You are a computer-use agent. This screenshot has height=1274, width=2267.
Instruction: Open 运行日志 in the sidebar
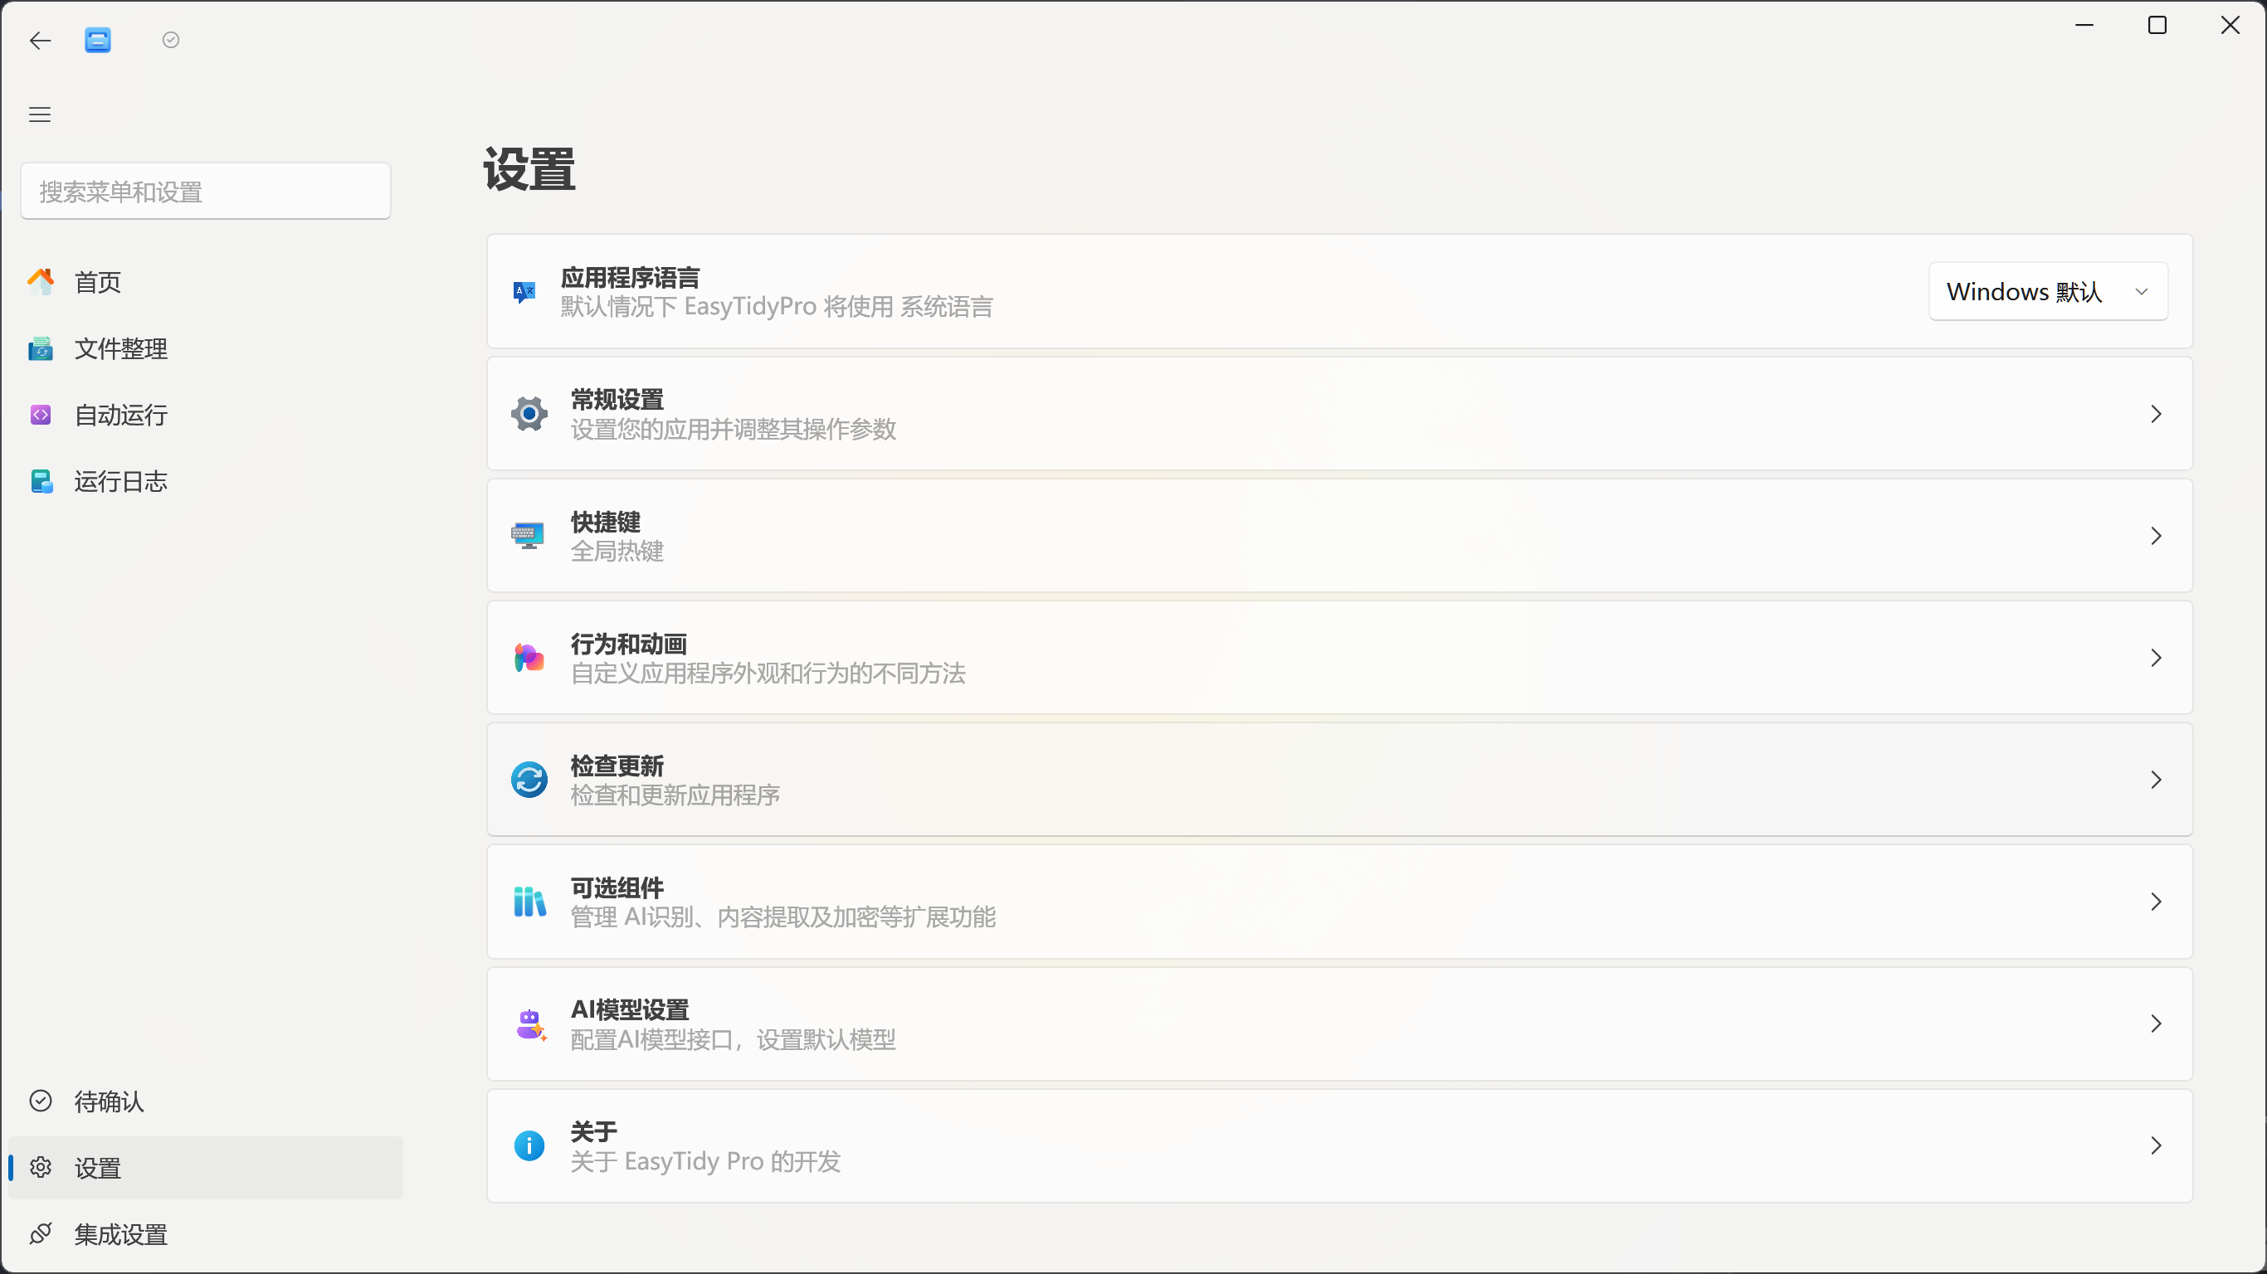206,481
